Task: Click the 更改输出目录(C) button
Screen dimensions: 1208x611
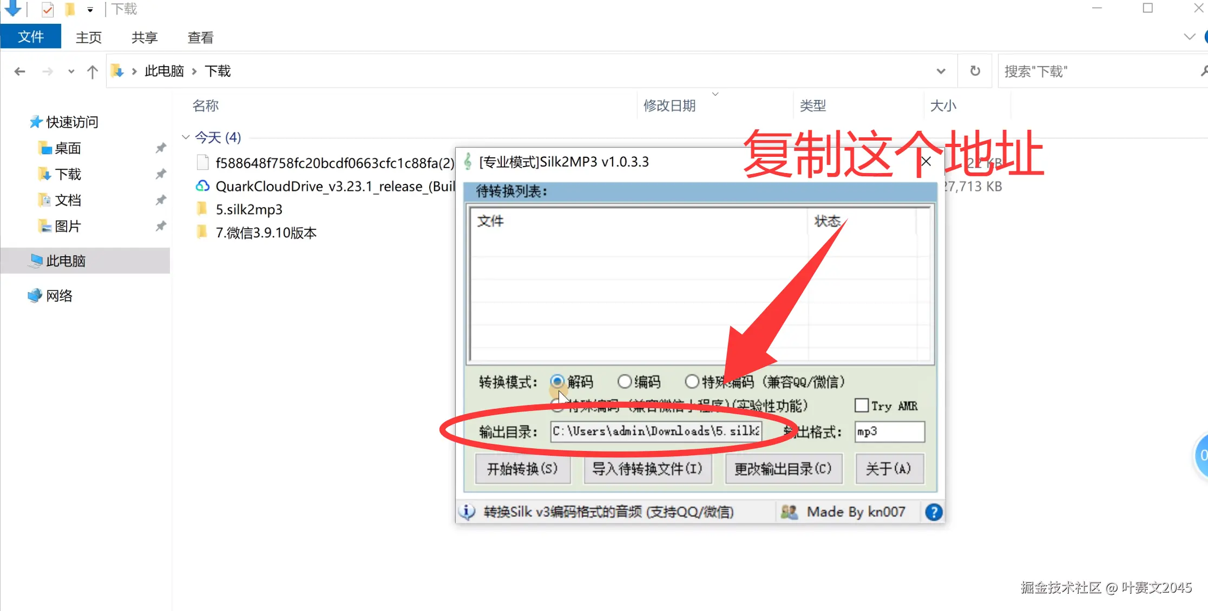Action: pyautogui.click(x=783, y=468)
